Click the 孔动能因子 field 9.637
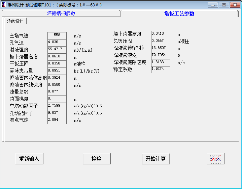The width and height of the screenshot is (242, 189). (57, 113)
